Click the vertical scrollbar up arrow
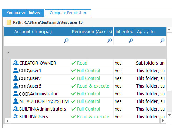175x136 pixels. tap(169, 30)
